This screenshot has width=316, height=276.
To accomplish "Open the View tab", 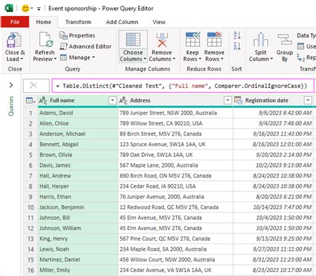I will pyautogui.click(x=159, y=22).
